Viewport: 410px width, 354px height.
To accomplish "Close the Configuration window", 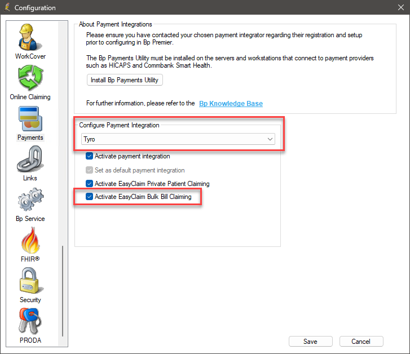I will pyautogui.click(x=401, y=7).
